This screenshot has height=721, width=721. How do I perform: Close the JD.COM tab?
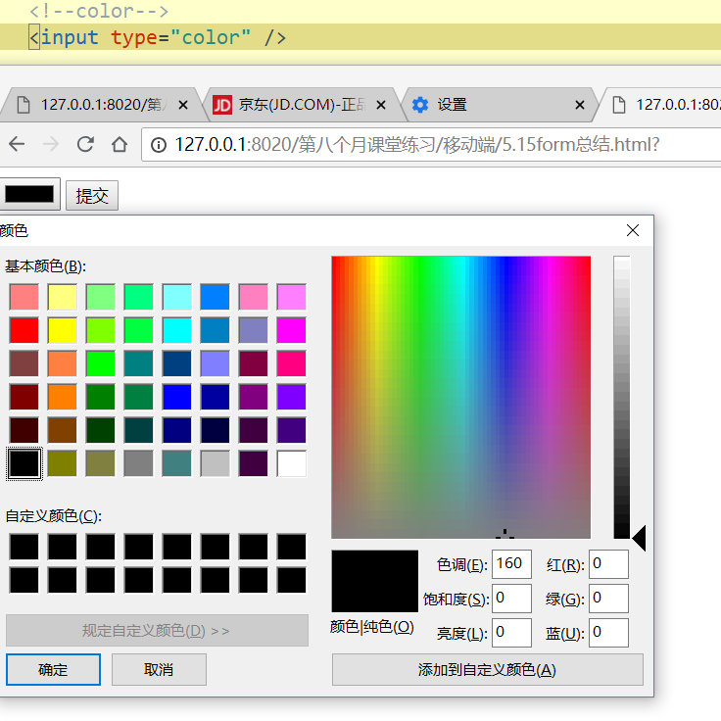coord(381,105)
